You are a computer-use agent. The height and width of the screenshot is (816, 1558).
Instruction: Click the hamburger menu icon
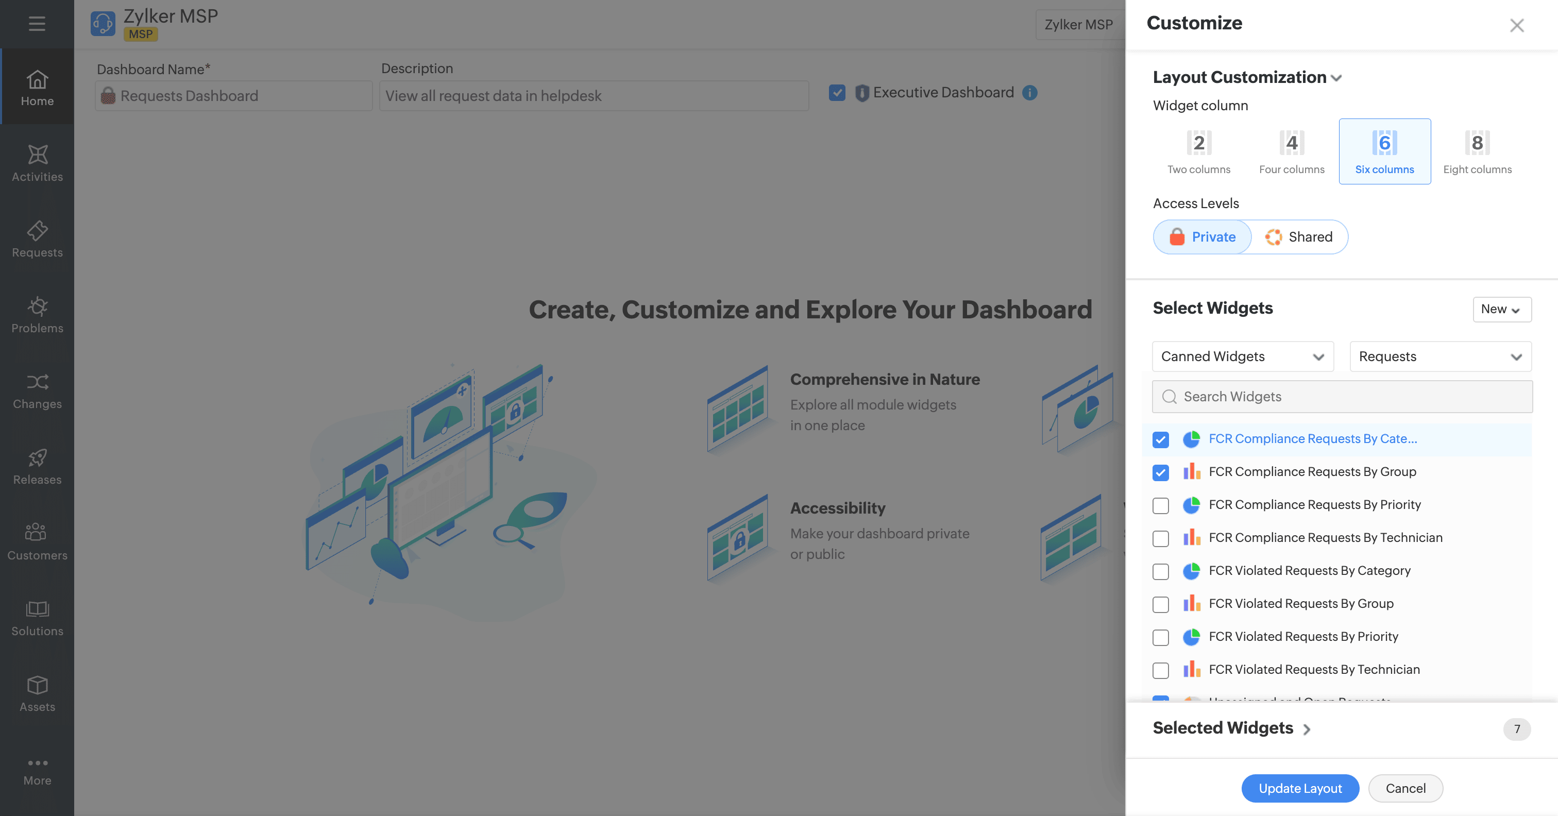point(37,24)
